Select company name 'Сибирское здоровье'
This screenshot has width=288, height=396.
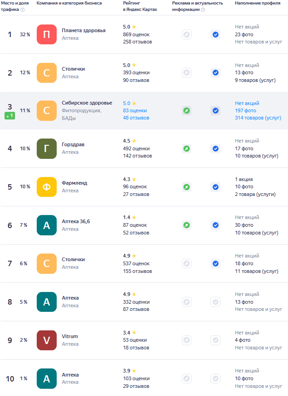click(87, 103)
